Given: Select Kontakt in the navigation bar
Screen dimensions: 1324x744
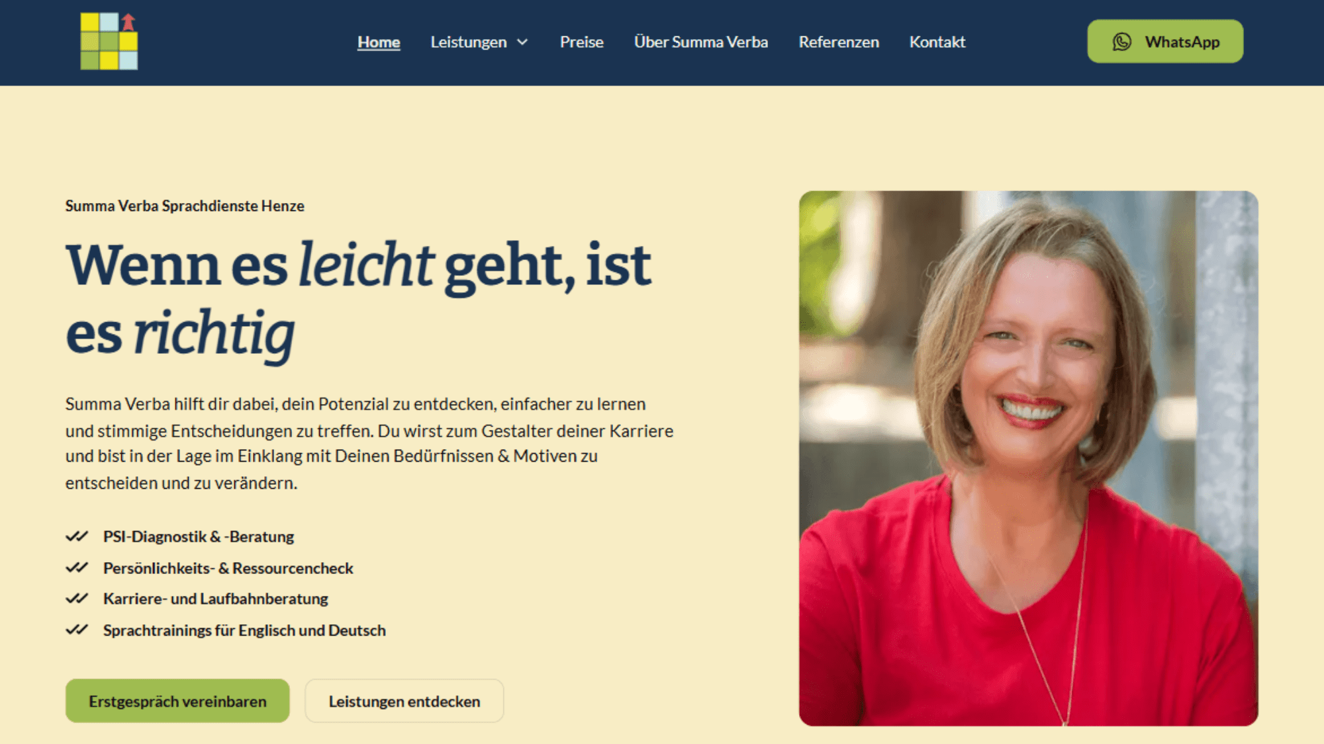Looking at the screenshot, I should [x=937, y=42].
